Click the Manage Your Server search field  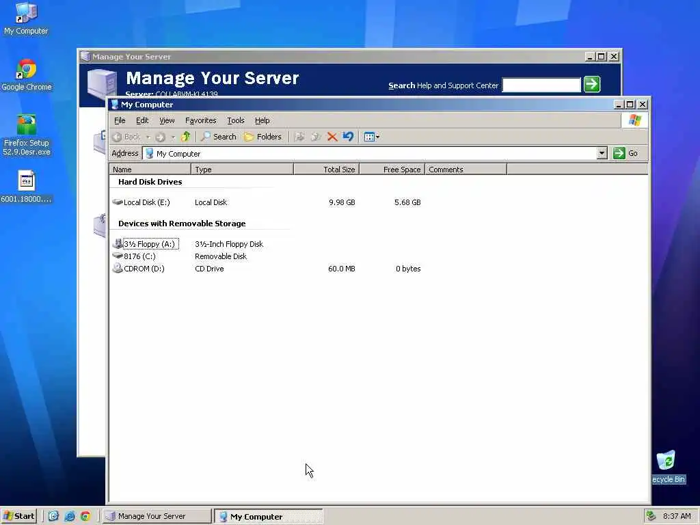(541, 85)
